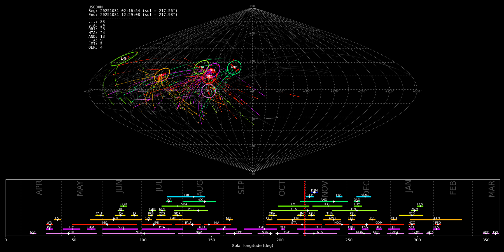
Task: Click the SDA shower label in timeline
Action: click(184, 204)
